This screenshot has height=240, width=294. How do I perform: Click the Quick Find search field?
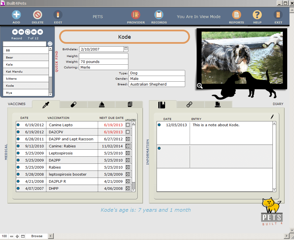(24, 44)
